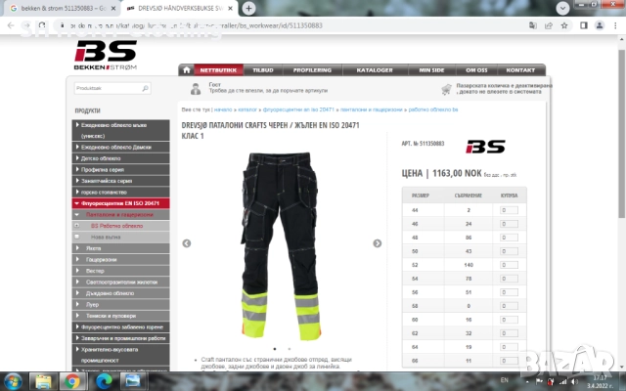
Task: Click breadcrumb link каталог
Action: click(247, 109)
